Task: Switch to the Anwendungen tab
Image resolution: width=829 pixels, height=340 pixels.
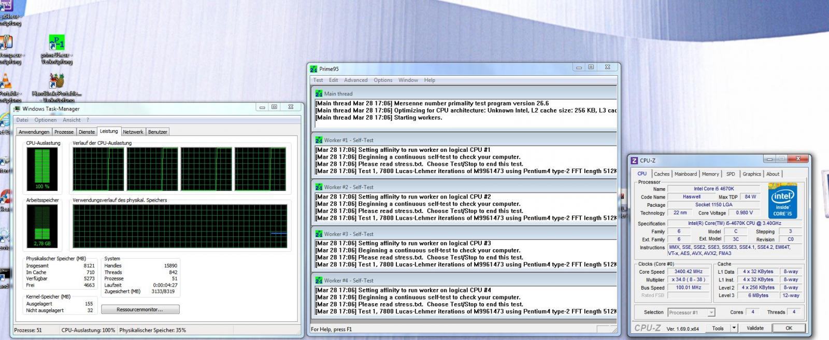Action: [x=34, y=132]
